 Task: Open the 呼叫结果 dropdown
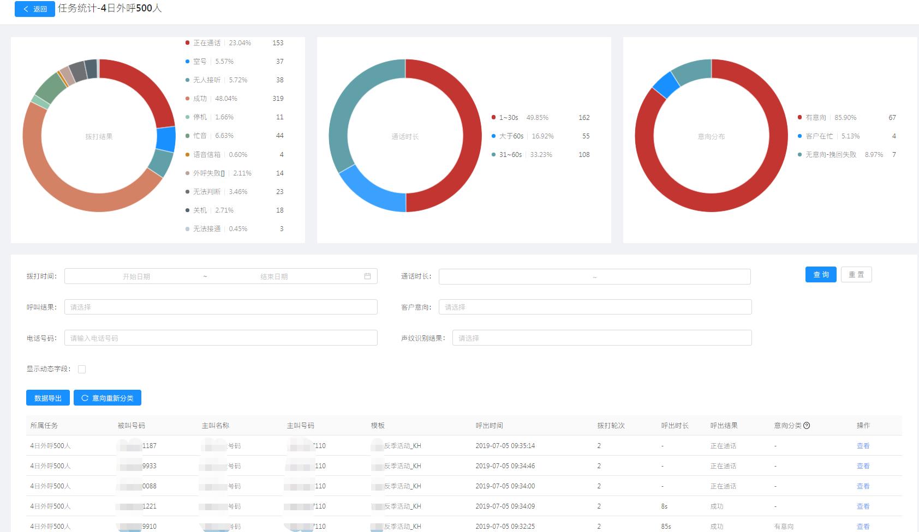point(220,307)
